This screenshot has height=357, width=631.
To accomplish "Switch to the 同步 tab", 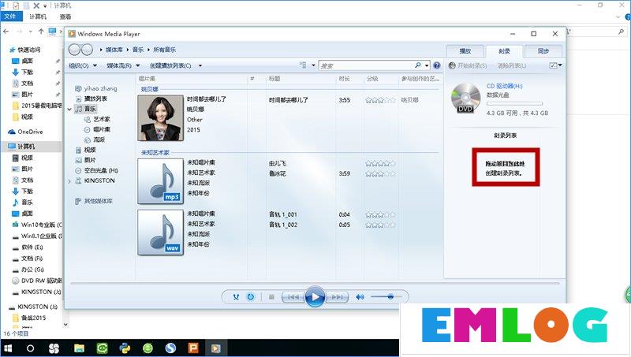I will [x=543, y=51].
